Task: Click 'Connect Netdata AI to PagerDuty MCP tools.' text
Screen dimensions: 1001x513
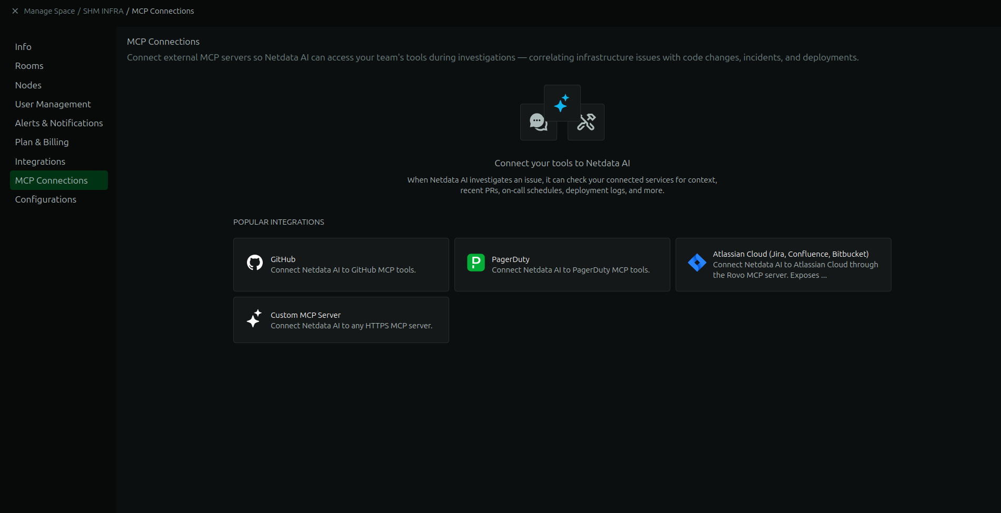Action: (571, 270)
